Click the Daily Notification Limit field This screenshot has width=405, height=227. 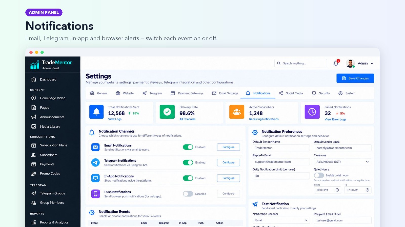(281, 176)
